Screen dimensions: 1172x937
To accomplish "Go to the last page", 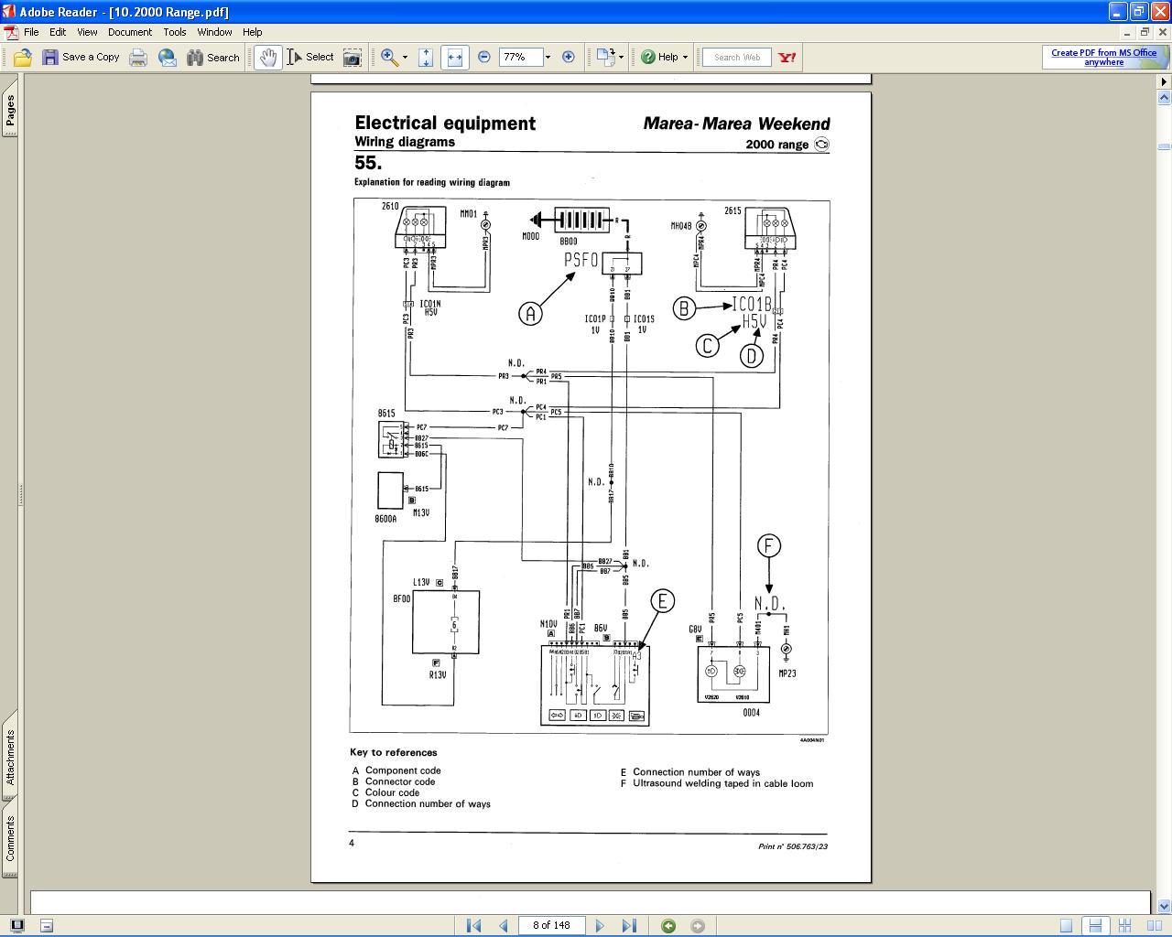I will pos(629,925).
